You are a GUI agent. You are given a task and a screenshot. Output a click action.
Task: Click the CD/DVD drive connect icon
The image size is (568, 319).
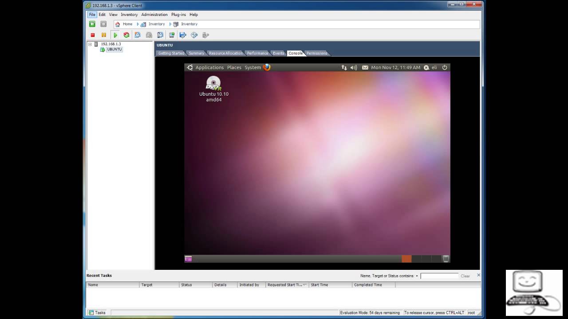pos(194,35)
